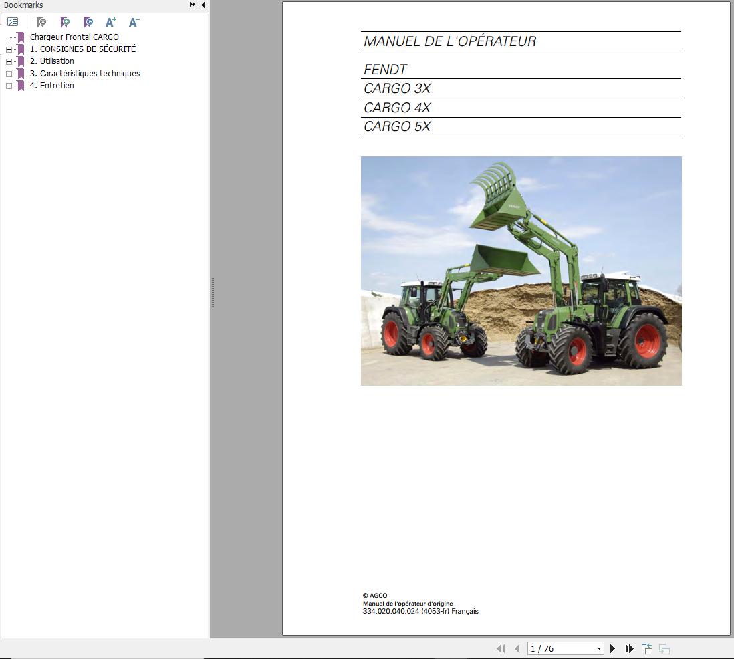Decrease bookmark text size

point(134,22)
